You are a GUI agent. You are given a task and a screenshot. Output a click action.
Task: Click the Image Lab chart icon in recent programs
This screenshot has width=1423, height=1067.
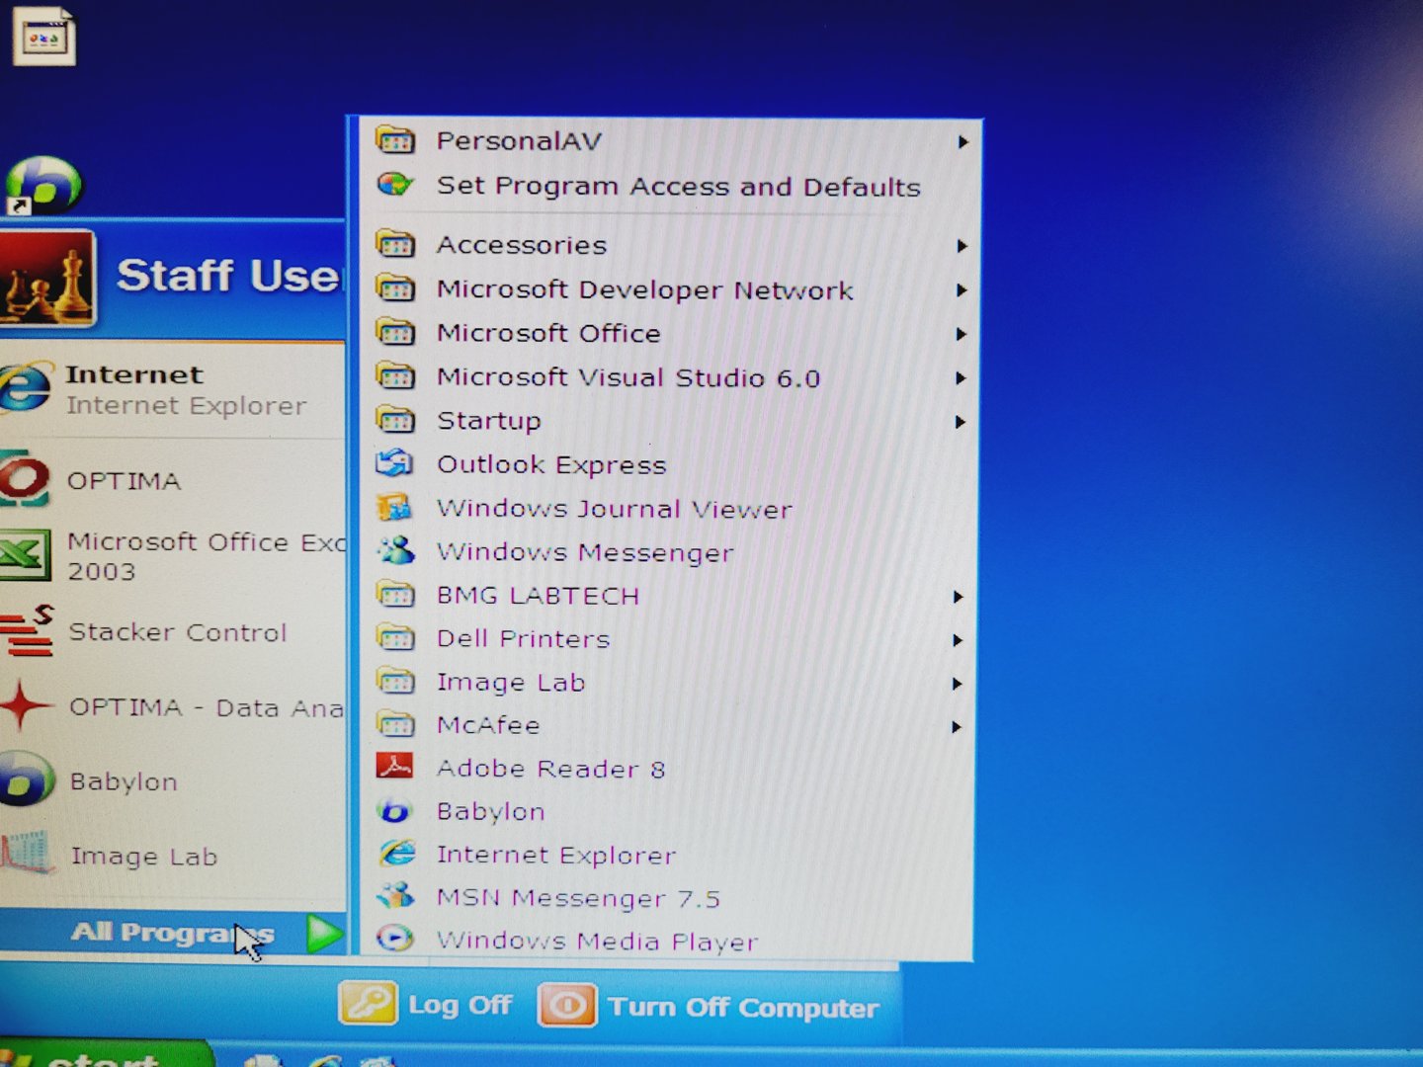pyautogui.click(x=26, y=855)
